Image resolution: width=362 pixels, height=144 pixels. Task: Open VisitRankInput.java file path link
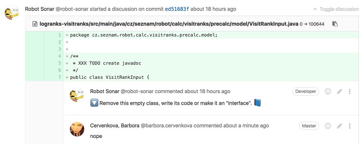pos(169,24)
